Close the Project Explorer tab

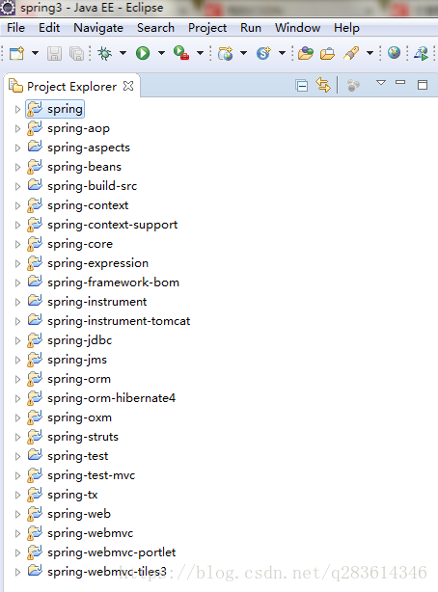[128, 86]
